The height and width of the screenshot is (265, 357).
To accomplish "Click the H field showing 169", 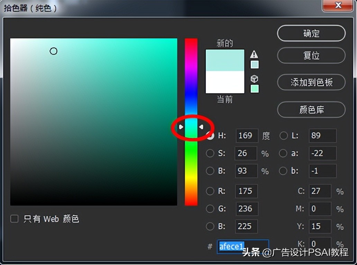I will coord(247,136).
